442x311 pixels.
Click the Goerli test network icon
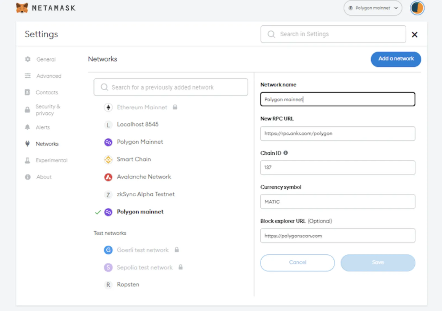[x=108, y=250]
